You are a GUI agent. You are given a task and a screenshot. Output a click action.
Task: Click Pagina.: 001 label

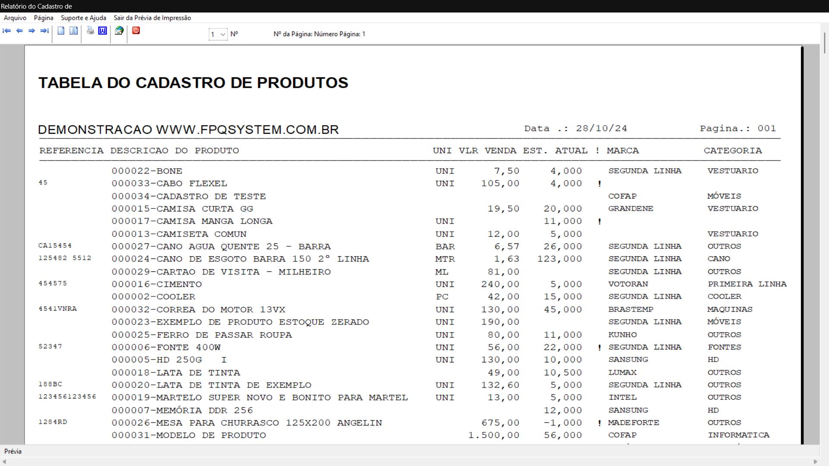coord(738,129)
